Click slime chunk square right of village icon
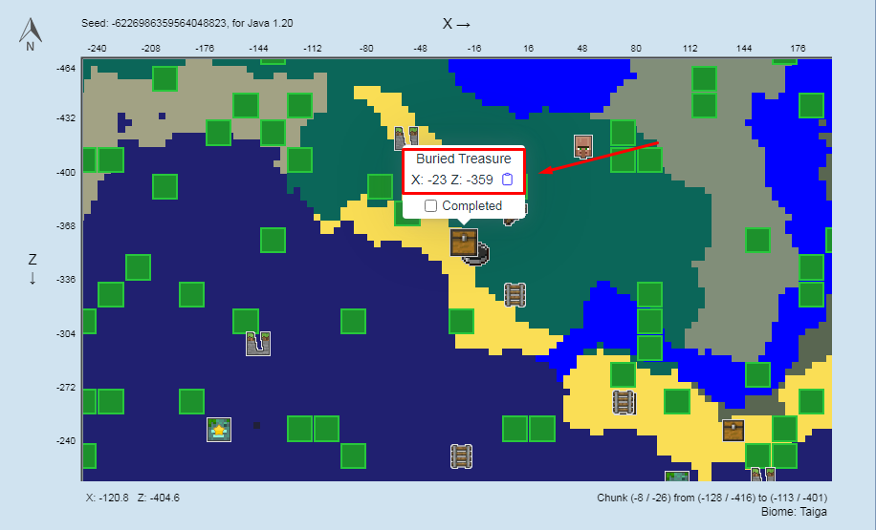 click(623, 134)
